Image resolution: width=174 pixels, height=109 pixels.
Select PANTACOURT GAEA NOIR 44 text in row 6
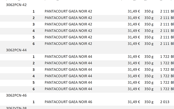(68, 89)
